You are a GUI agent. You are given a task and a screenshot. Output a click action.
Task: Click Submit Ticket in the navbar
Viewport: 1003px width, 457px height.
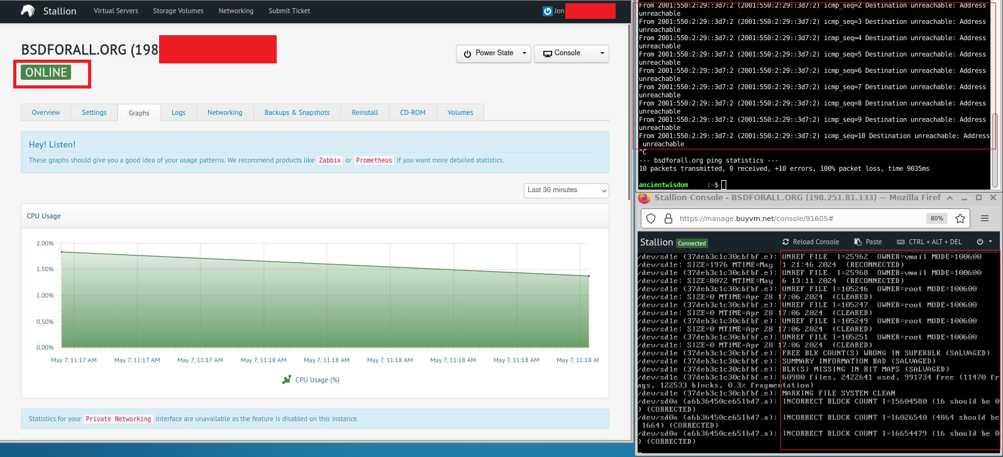[x=289, y=11]
